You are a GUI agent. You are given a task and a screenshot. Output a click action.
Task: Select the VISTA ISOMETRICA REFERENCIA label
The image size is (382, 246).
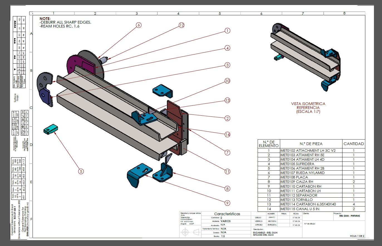click(308, 108)
